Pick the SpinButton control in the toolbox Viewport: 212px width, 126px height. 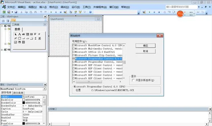[39, 38]
